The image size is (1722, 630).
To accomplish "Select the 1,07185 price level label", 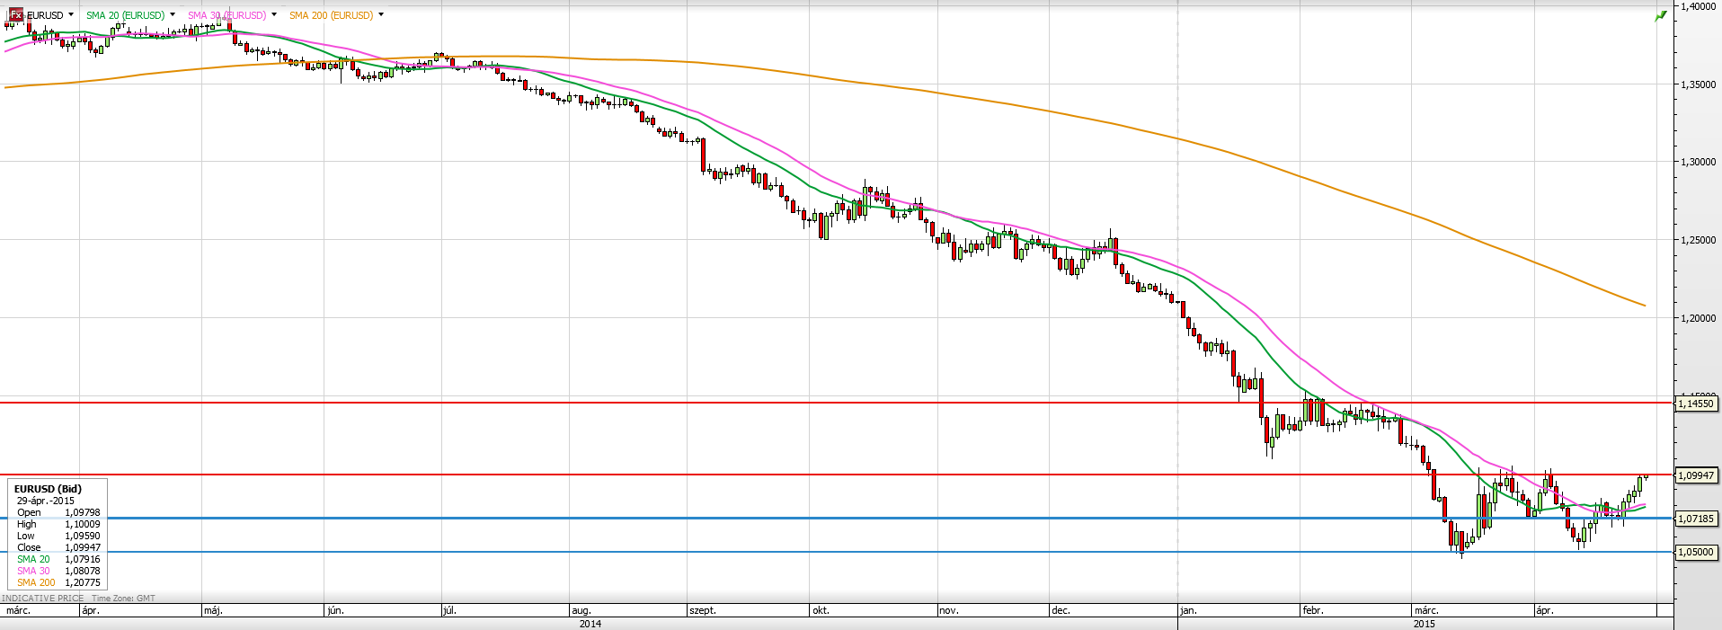I will click(x=1696, y=519).
